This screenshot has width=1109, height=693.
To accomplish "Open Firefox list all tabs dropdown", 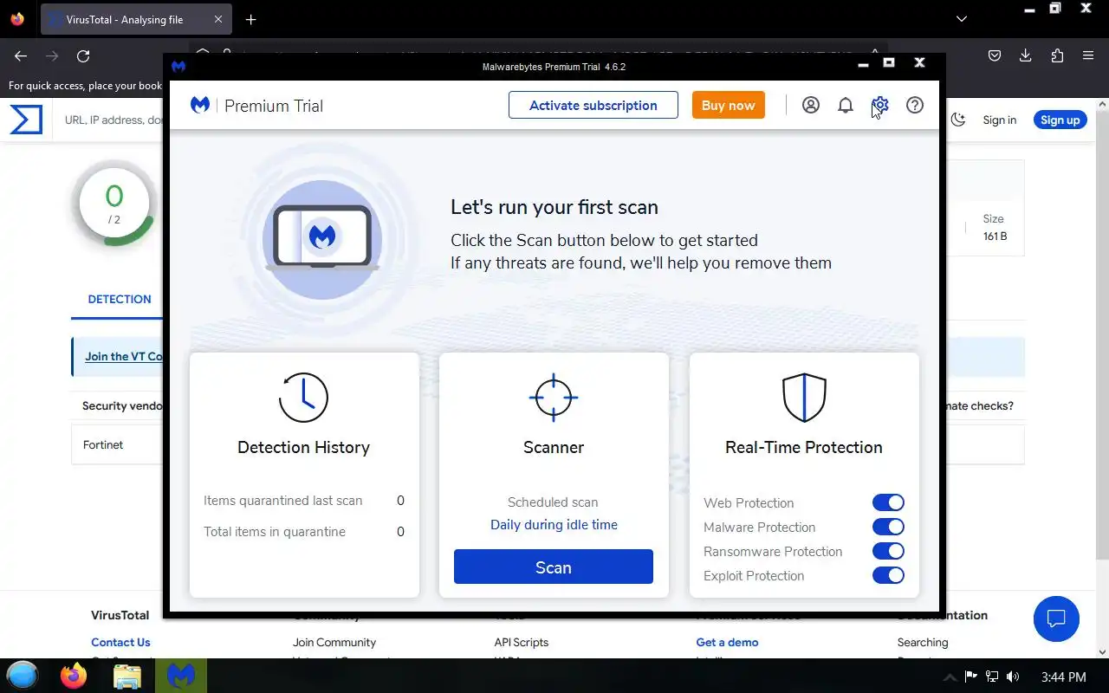I will tap(962, 19).
